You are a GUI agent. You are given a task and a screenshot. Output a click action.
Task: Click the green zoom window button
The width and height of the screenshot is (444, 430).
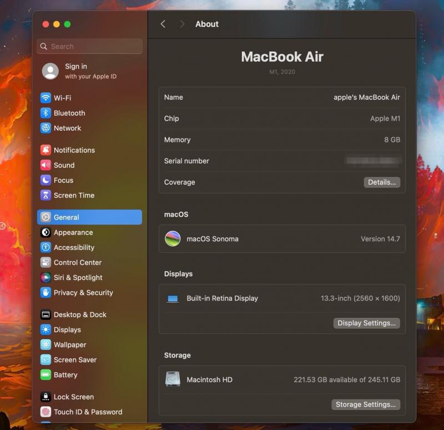(x=67, y=24)
